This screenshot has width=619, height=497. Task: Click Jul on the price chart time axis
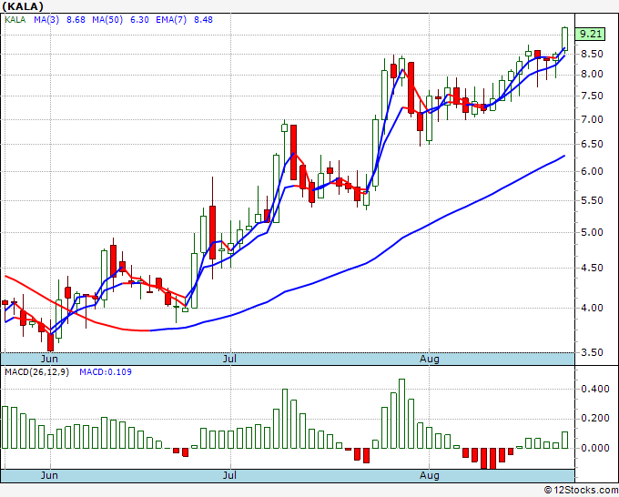[229, 359]
